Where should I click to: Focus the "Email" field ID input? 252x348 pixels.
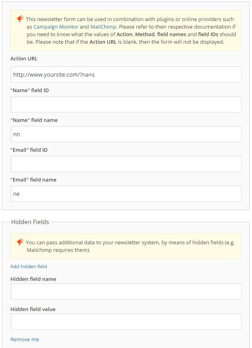click(126, 164)
